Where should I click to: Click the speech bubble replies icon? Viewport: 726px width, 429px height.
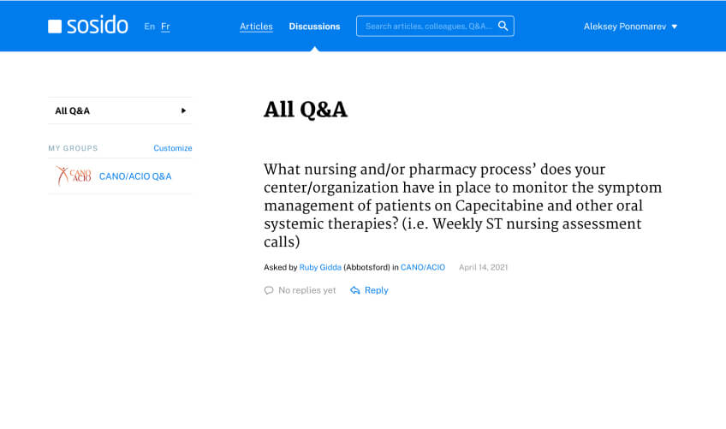(x=269, y=290)
